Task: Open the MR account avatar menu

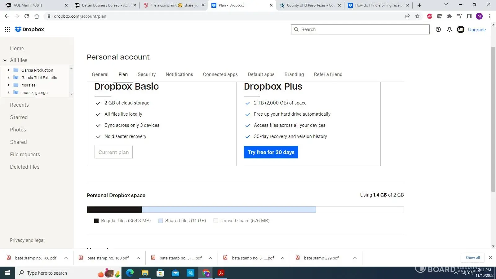Action: click(x=460, y=29)
